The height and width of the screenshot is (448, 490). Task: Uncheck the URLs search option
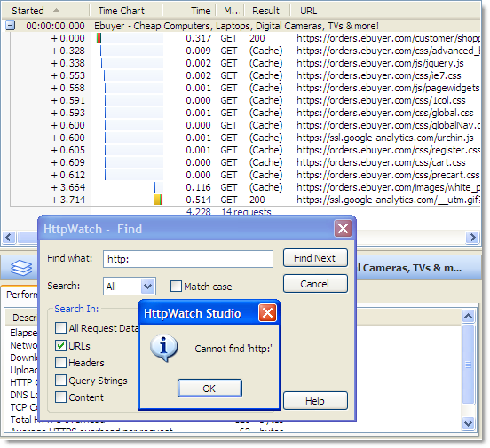(60, 345)
